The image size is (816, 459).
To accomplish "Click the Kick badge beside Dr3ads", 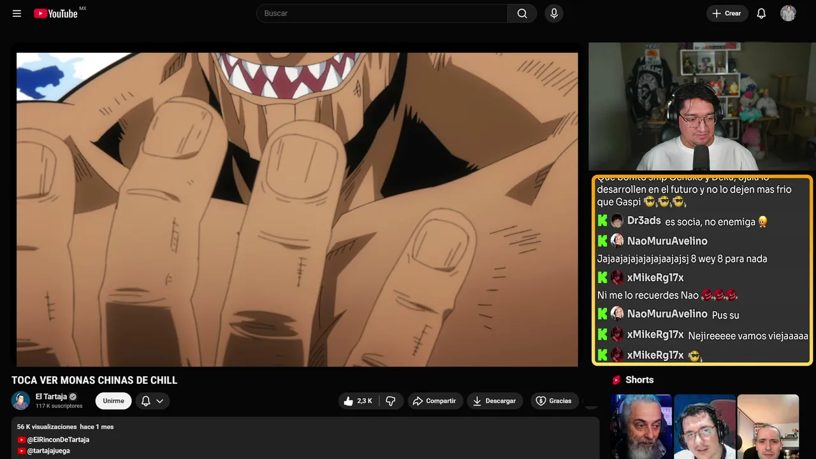I will click(602, 221).
